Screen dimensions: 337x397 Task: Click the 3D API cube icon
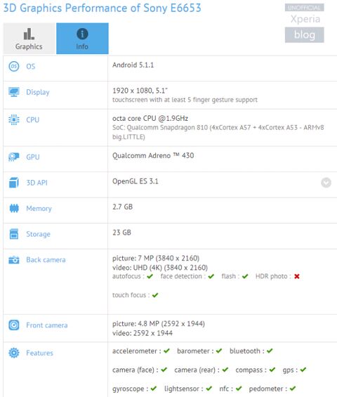(14, 183)
